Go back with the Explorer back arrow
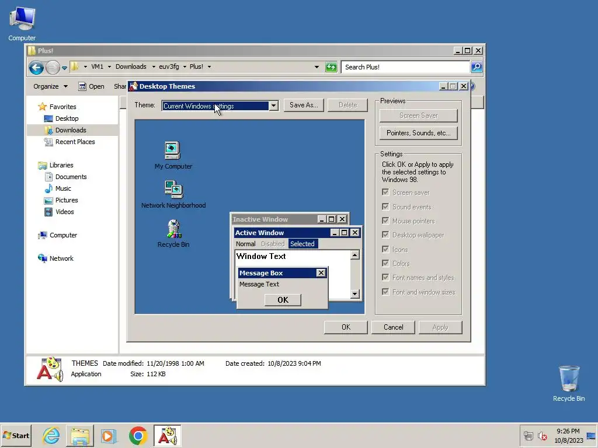 coord(37,68)
